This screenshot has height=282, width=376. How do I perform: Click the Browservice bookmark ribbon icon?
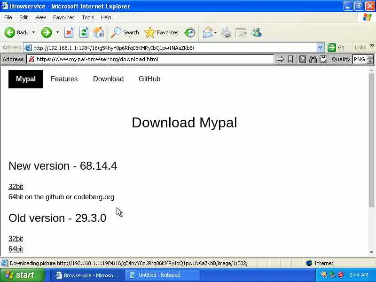click(x=290, y=59)
